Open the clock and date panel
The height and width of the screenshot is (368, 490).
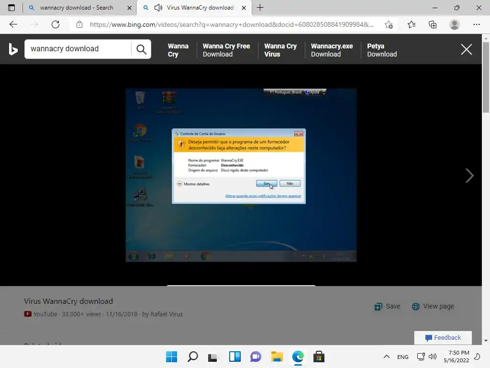coord(457,356)
